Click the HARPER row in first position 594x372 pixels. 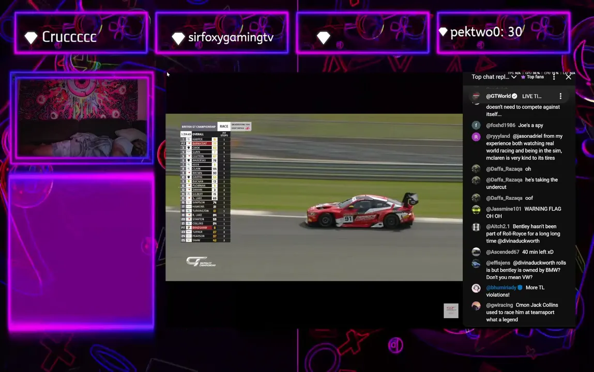pyautogui.click(x=205, y=139)
